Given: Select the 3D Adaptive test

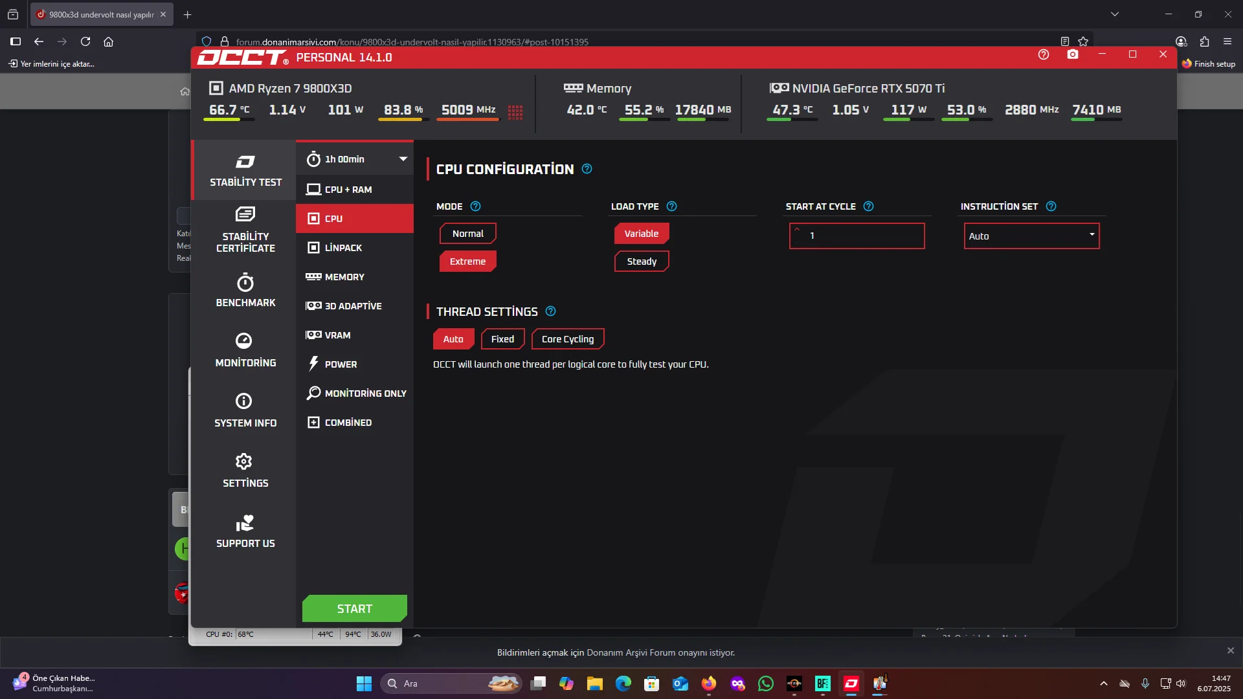Looking at the screenshot, I should [354, 306].
